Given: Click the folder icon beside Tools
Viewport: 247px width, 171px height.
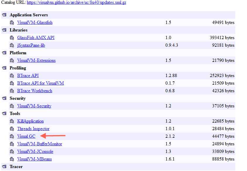Looking at the screenshot, I should (4, 114).
